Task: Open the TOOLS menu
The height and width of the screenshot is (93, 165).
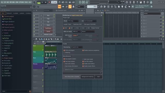Action: [x=26, y=2]
